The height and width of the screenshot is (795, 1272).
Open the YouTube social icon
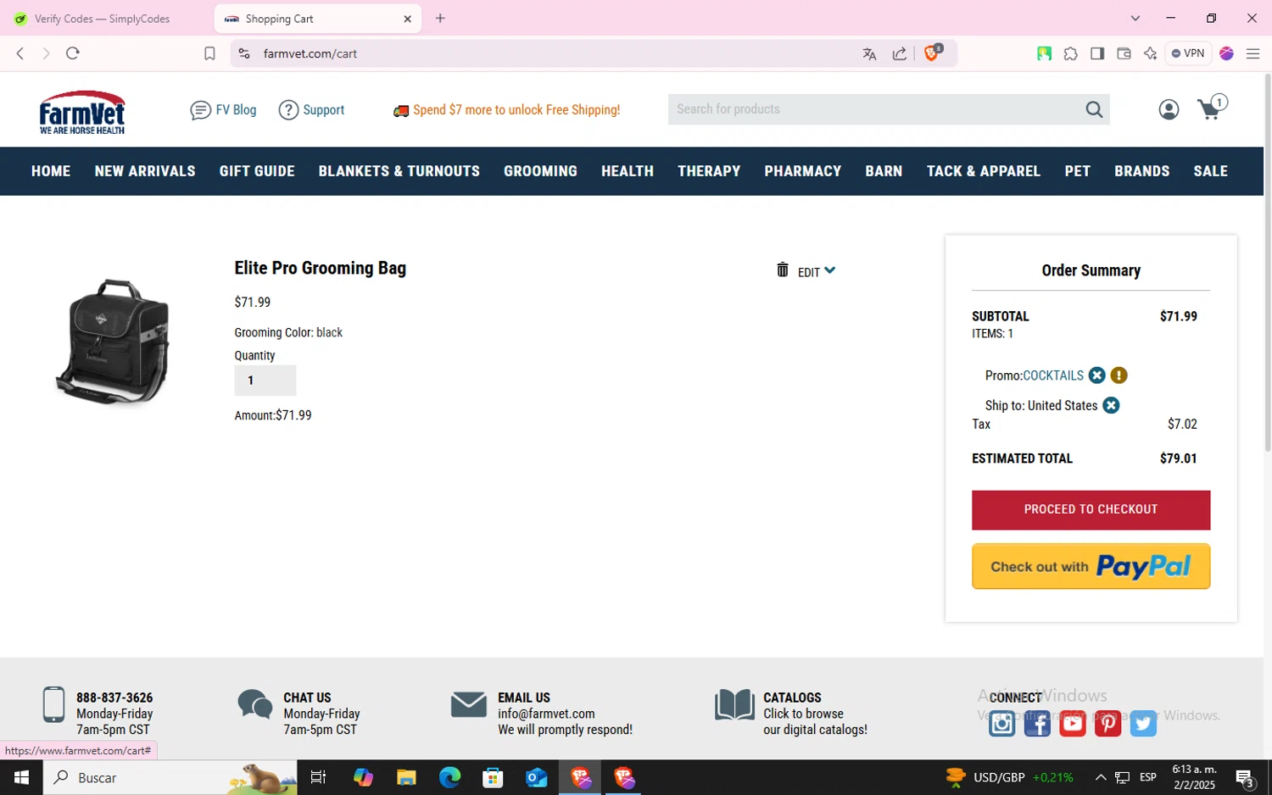click(1073, 724)
